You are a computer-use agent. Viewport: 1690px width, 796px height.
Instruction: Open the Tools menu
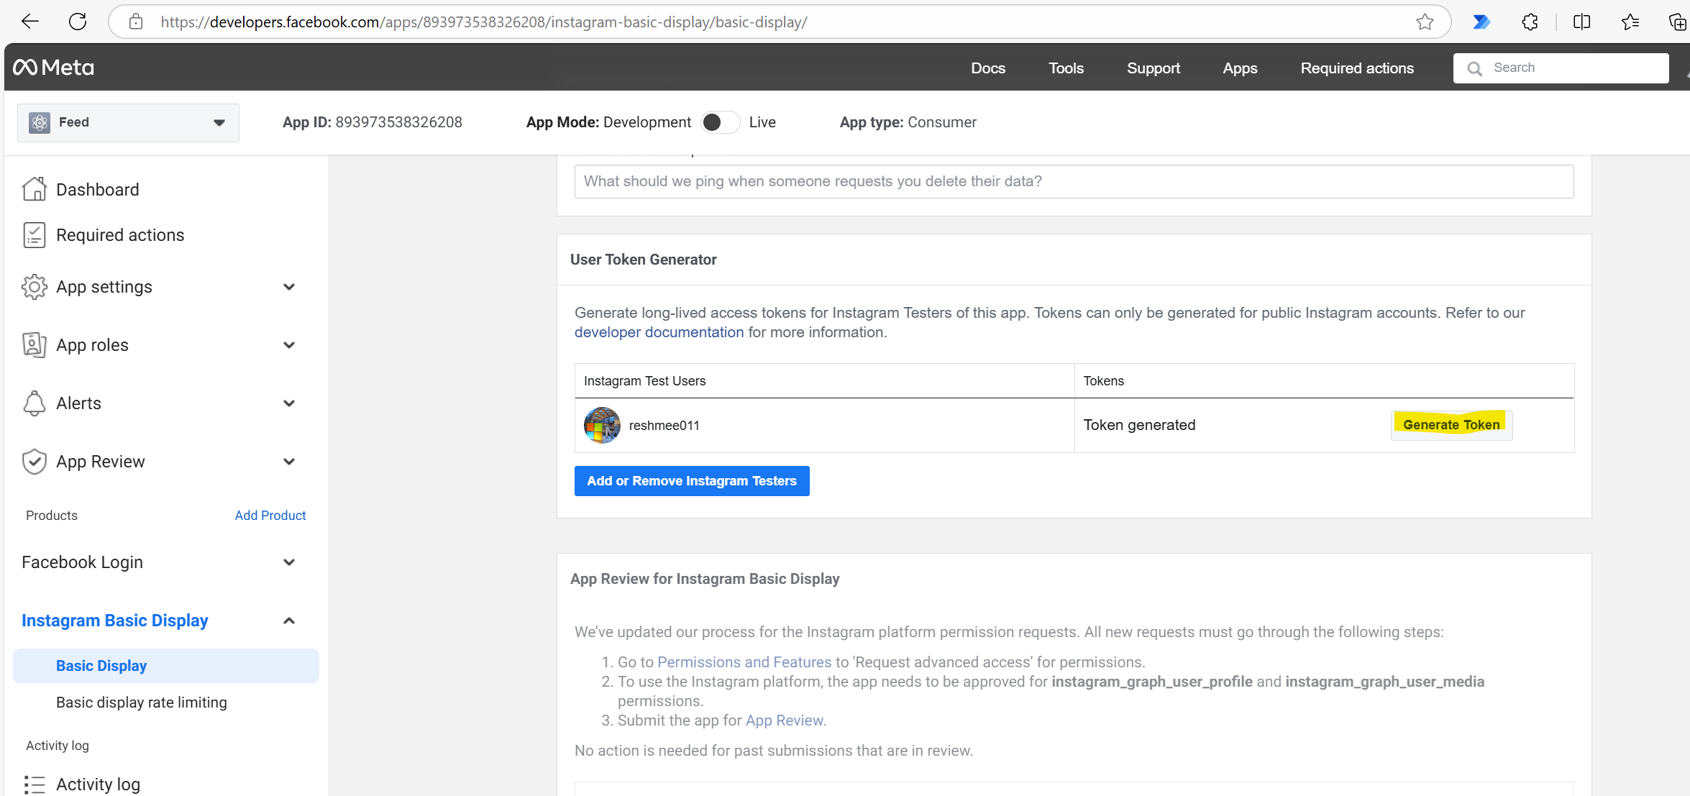click(1066, 68)
